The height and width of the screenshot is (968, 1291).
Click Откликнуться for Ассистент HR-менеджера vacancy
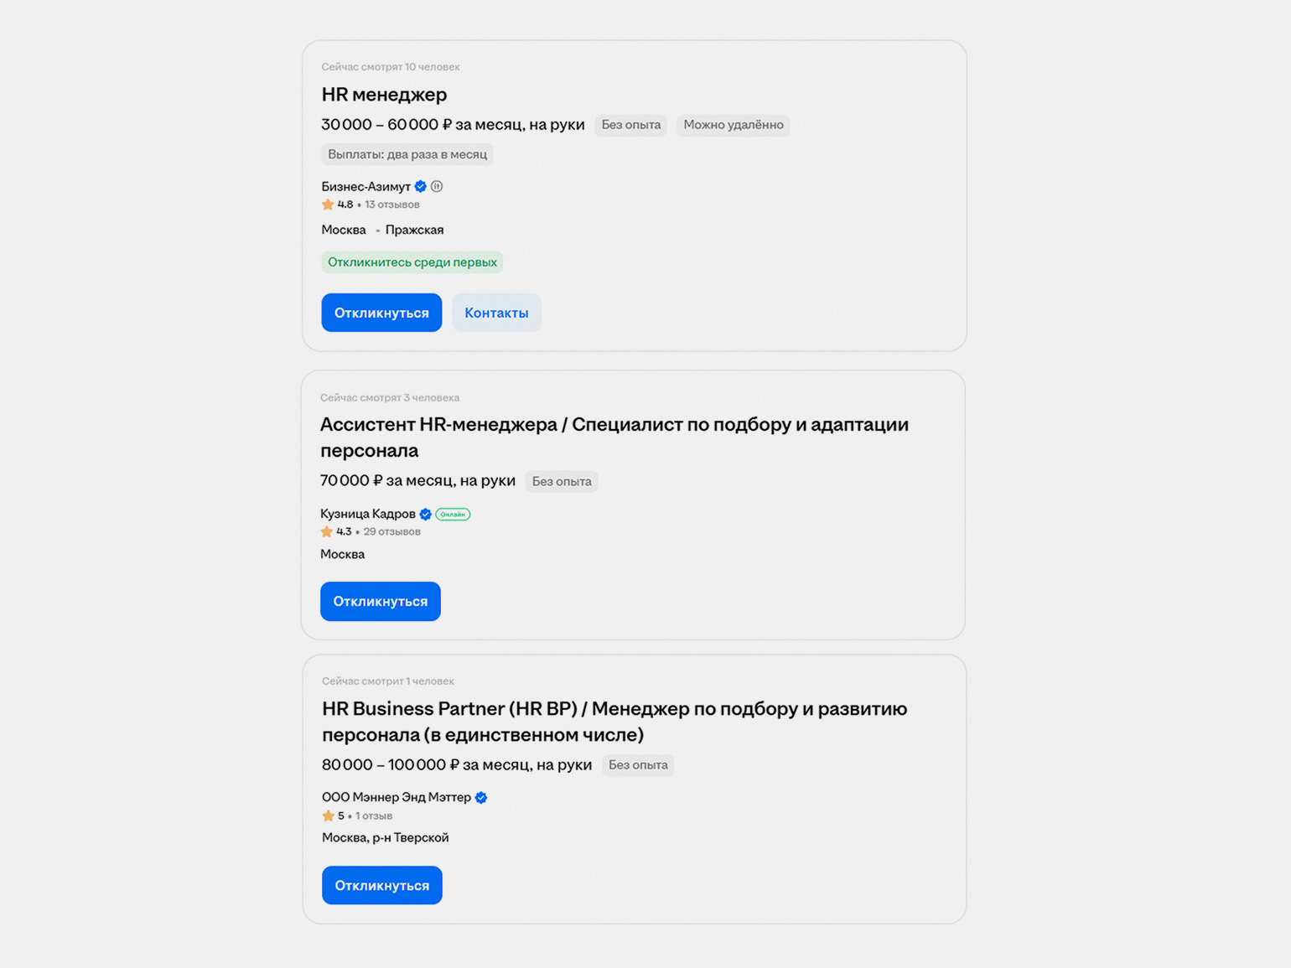tap(381, 601)
